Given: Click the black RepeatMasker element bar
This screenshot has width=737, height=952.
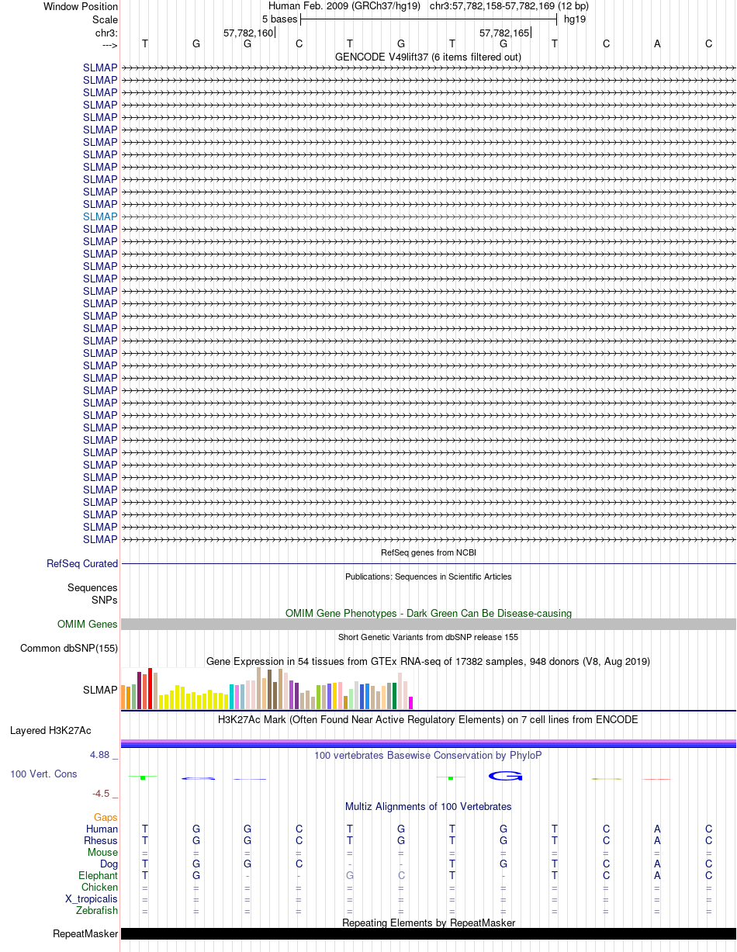Looking at the screenshot, I should point(428,933).
